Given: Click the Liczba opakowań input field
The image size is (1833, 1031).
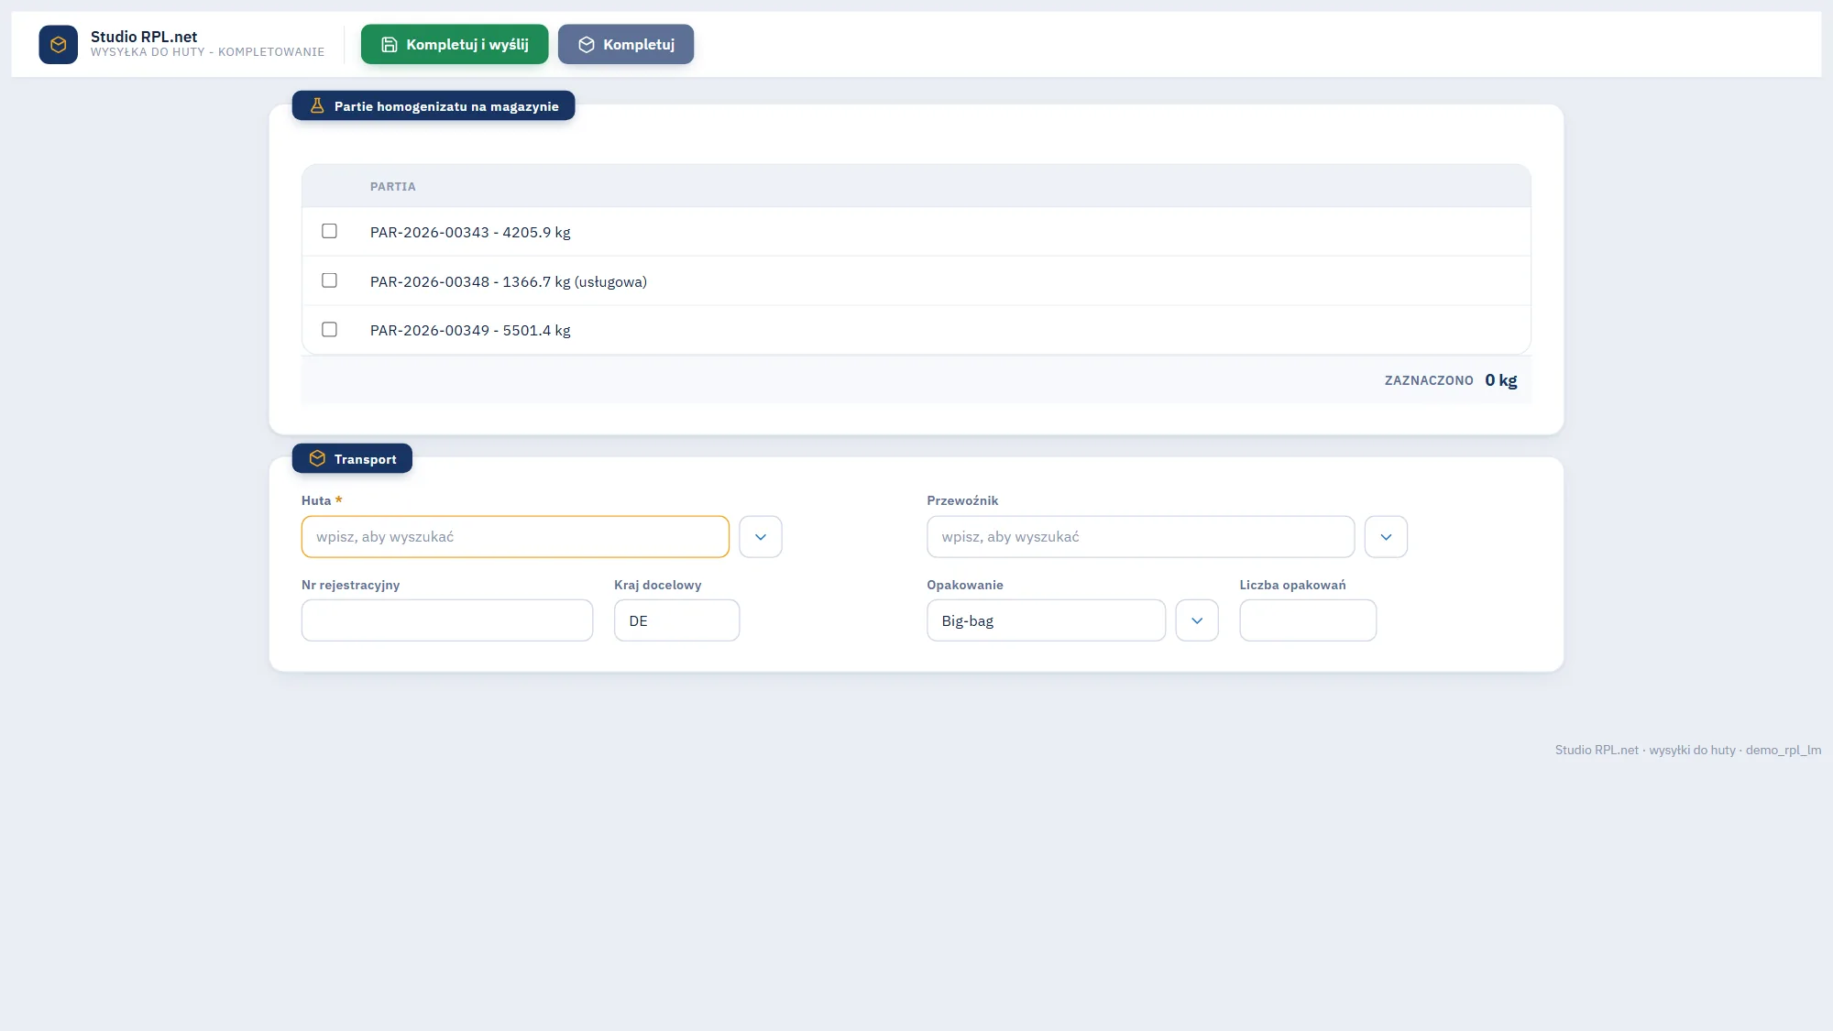Looking at the screenshot, I should coord(1308,620).
